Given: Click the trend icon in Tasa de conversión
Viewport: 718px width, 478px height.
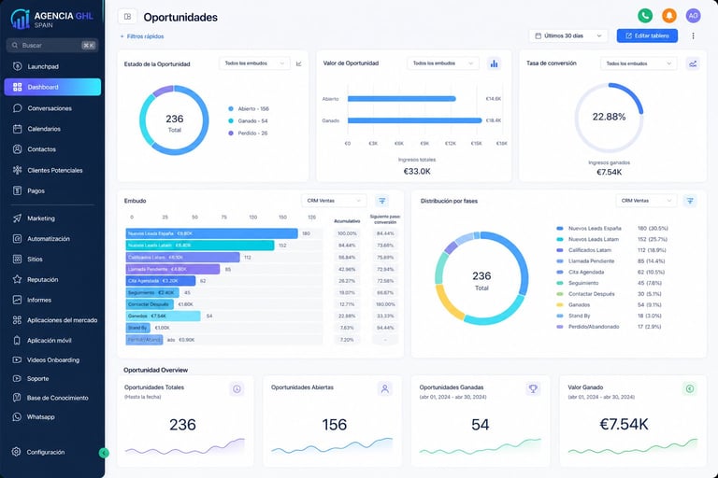Looking at the screenshot, I should 693,63.
